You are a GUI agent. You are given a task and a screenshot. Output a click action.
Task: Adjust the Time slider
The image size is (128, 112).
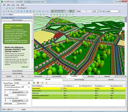tap(86, 11)
